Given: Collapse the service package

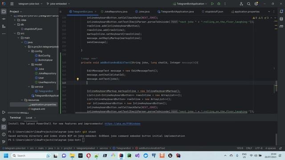Looking at the screenshot, I should [29, 87].
